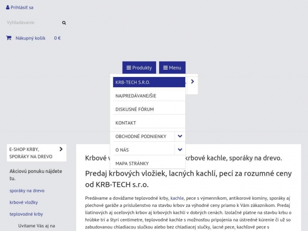
Task: Open Nákupný košík cart link
Action: point(30,38)
